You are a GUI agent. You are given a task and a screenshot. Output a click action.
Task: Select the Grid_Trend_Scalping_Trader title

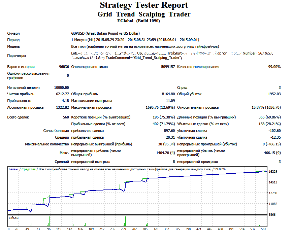point(144,14)
